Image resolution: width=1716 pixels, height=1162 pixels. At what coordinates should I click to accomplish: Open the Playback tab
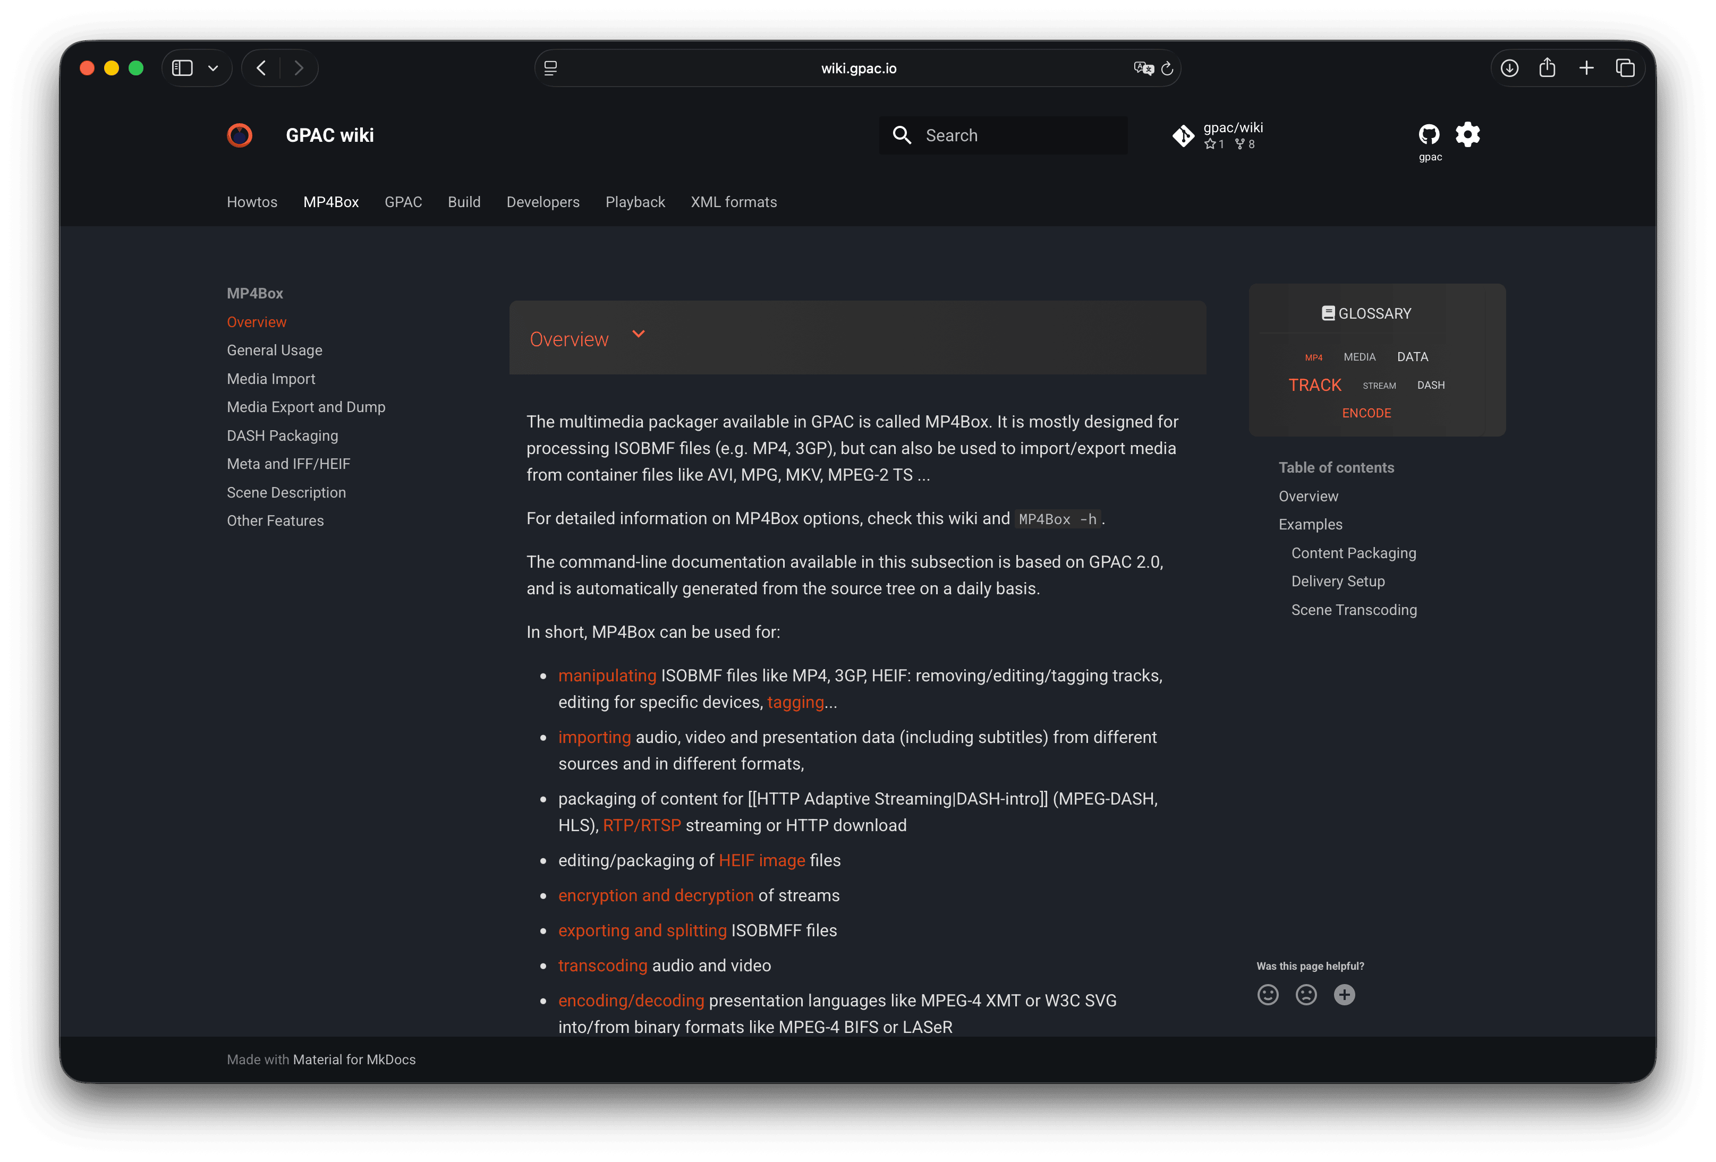(x=635, y=201)
